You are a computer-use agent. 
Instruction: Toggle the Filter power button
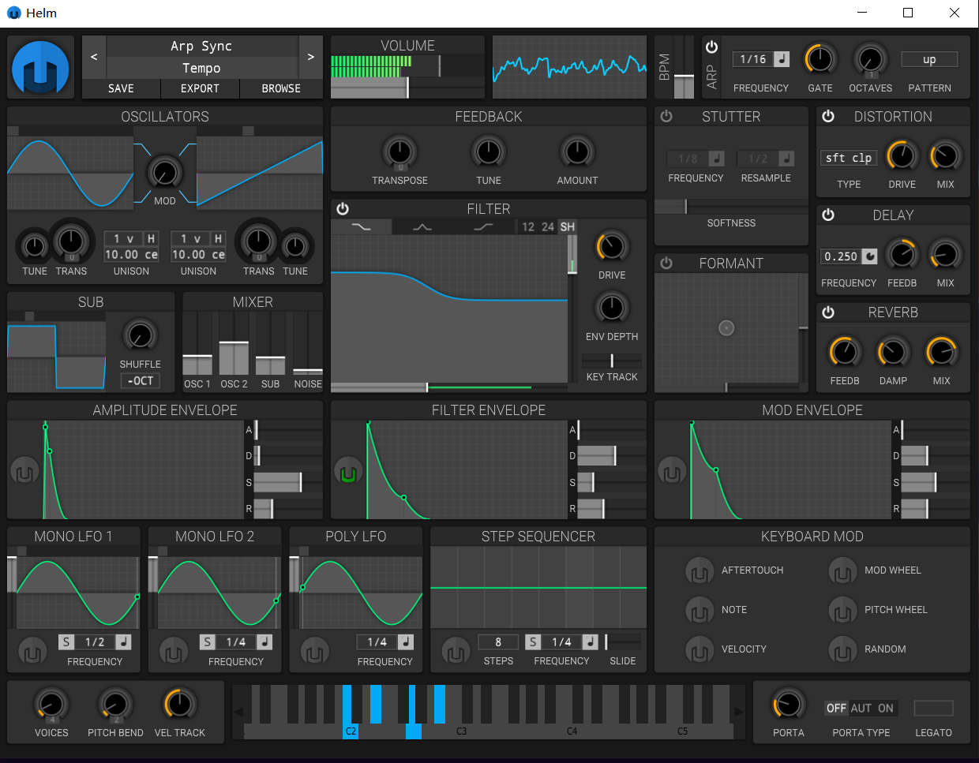(x=343, y=209)
